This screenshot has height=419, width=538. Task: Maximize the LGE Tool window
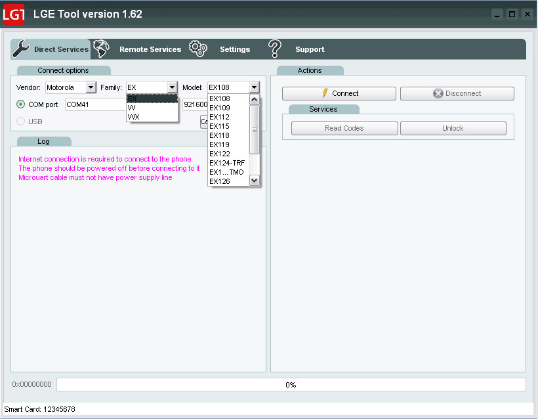pyautogui.click(x=512, y=14)
